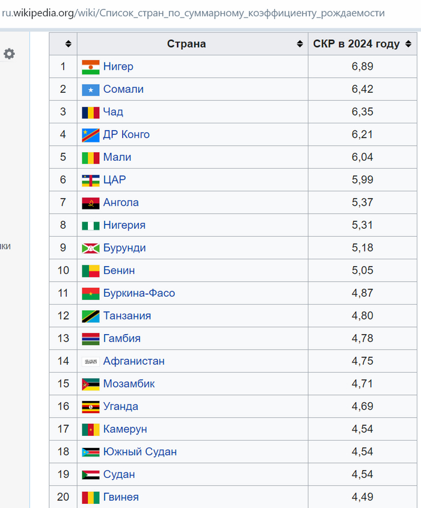Click the Angola flag icon

click(91, 203)
